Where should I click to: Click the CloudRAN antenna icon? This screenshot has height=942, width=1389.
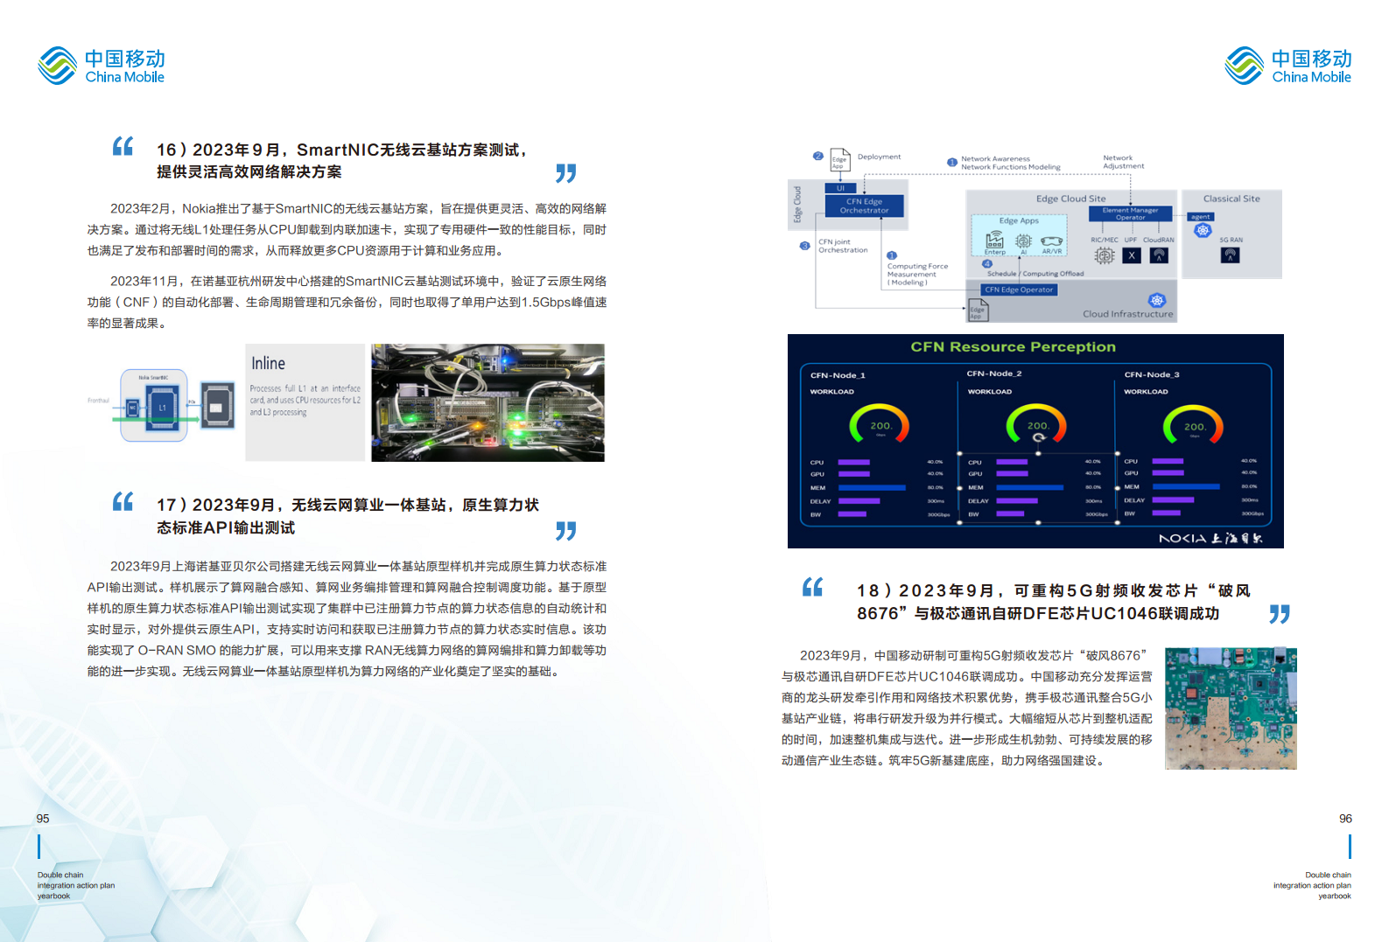tap(1159, 255)
